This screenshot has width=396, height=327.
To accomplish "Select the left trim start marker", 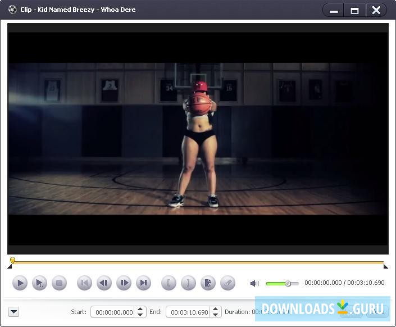I will pyautogui.click(x=10, y=266).
